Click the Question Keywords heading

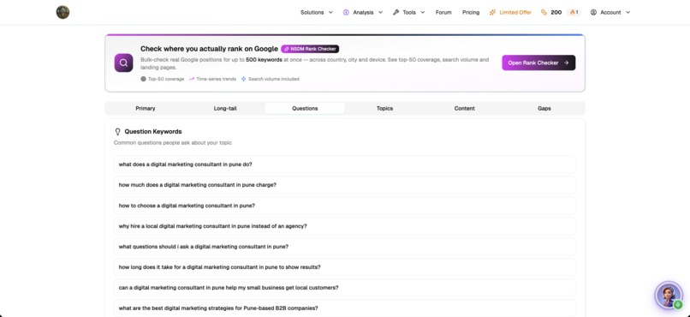coord(153,132)
